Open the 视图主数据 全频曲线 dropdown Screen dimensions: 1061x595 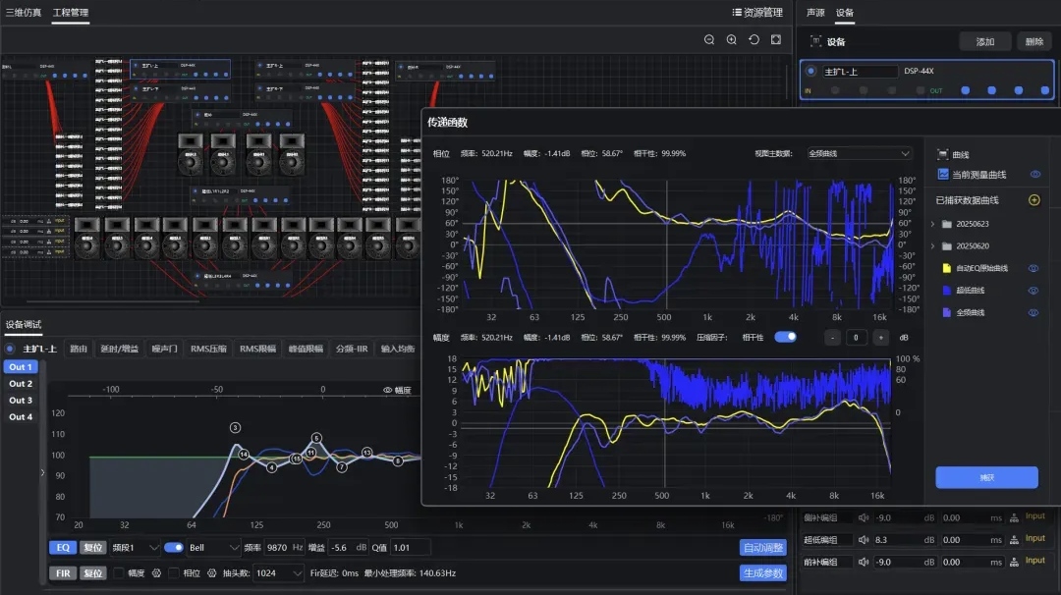[859, 153]
